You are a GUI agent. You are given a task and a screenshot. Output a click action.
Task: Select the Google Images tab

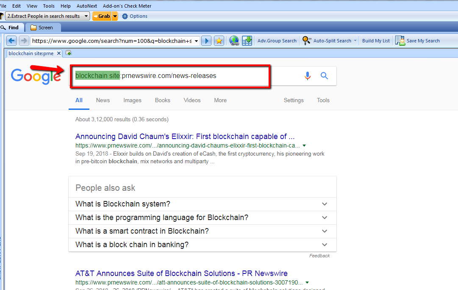[132, 100]
